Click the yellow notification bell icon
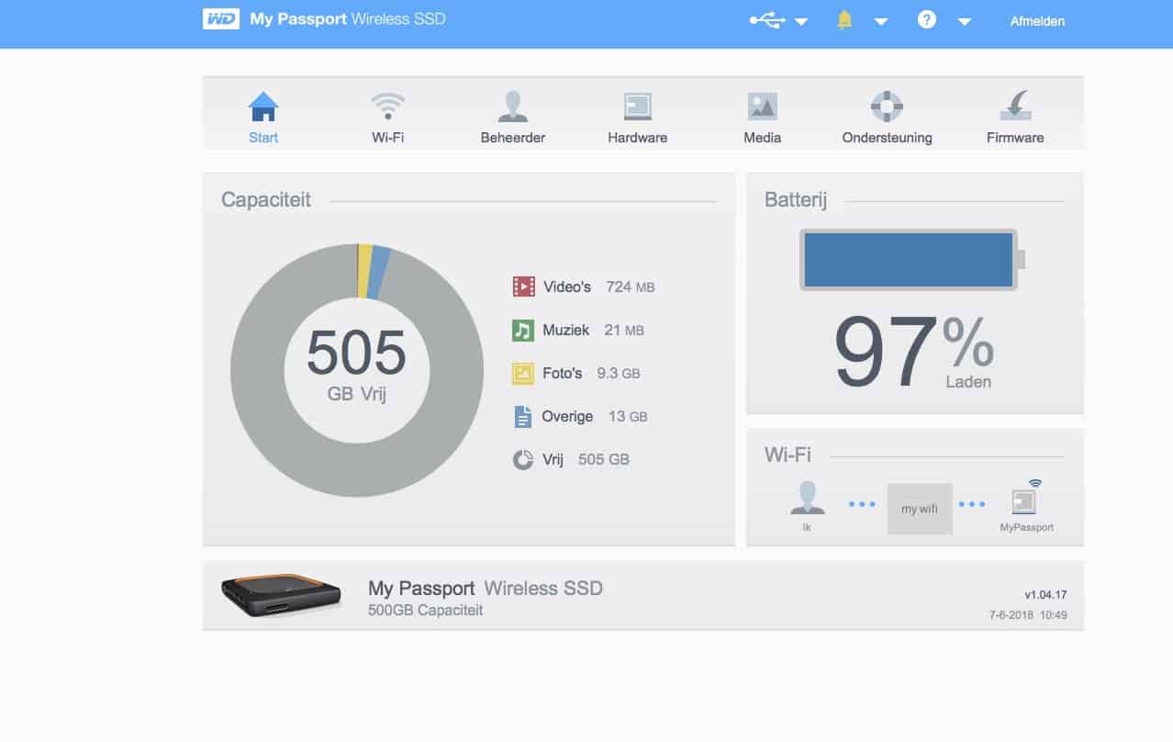Image resolution: width=1173 pixels, height=742 pixels. 844,20
